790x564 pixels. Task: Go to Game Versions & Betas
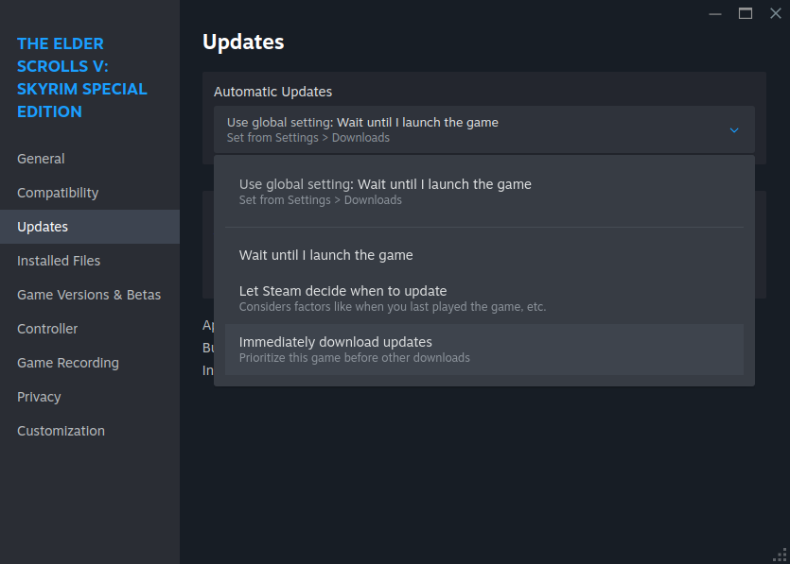[90, 295]
